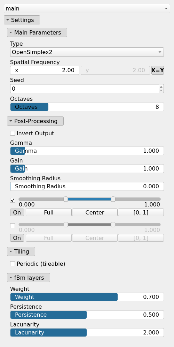Toggle the X=Y lock button
Image resolution: width=174 pixels, height=347 pixels.
(x=157, y=70)
